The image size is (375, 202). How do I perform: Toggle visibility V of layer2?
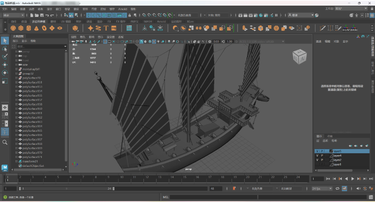[317, 160]
